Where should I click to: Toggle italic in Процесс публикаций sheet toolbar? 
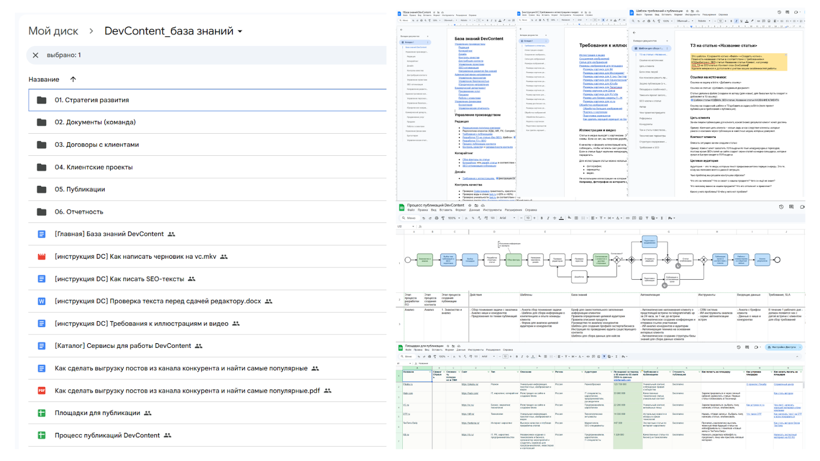[x=548, y=218]
